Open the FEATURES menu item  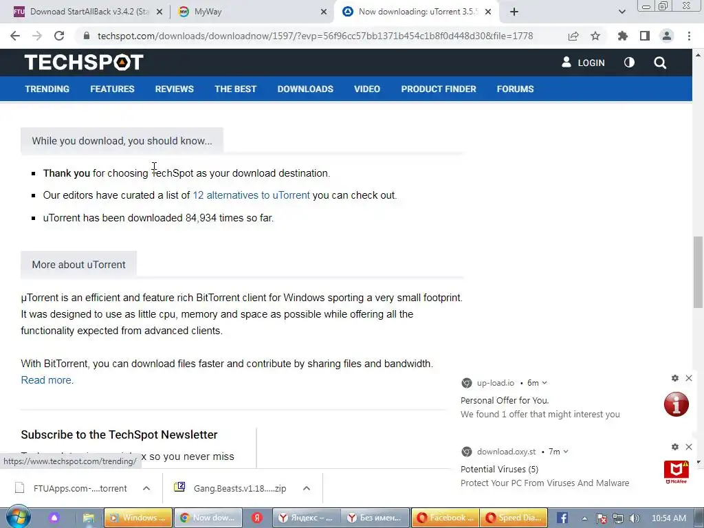112,89
